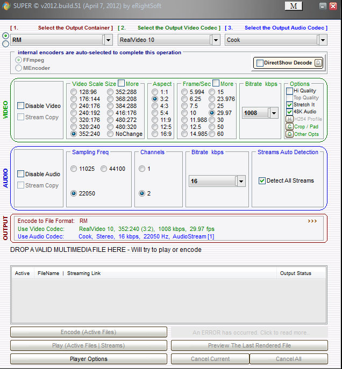
Task: Open the Output Container dropdown (RM)
Action: click(108, 40)
